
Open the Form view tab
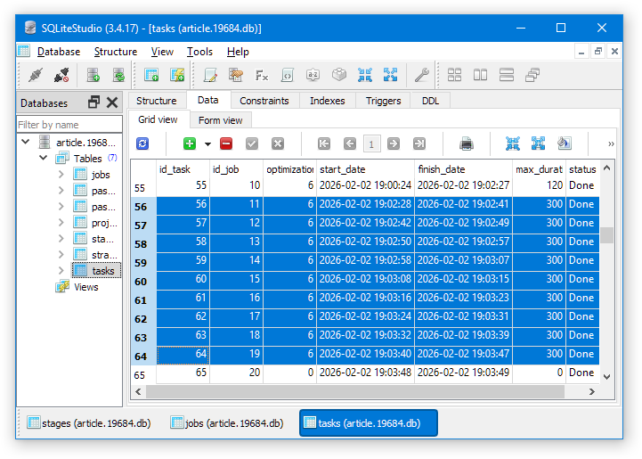click(x=220, y=120)
